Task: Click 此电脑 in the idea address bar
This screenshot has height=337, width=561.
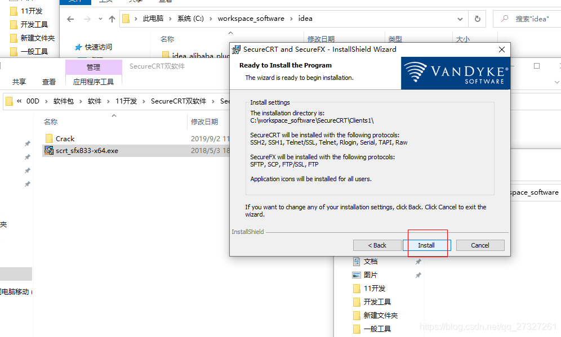Action: pyautogui.click(x=153, y=19)
